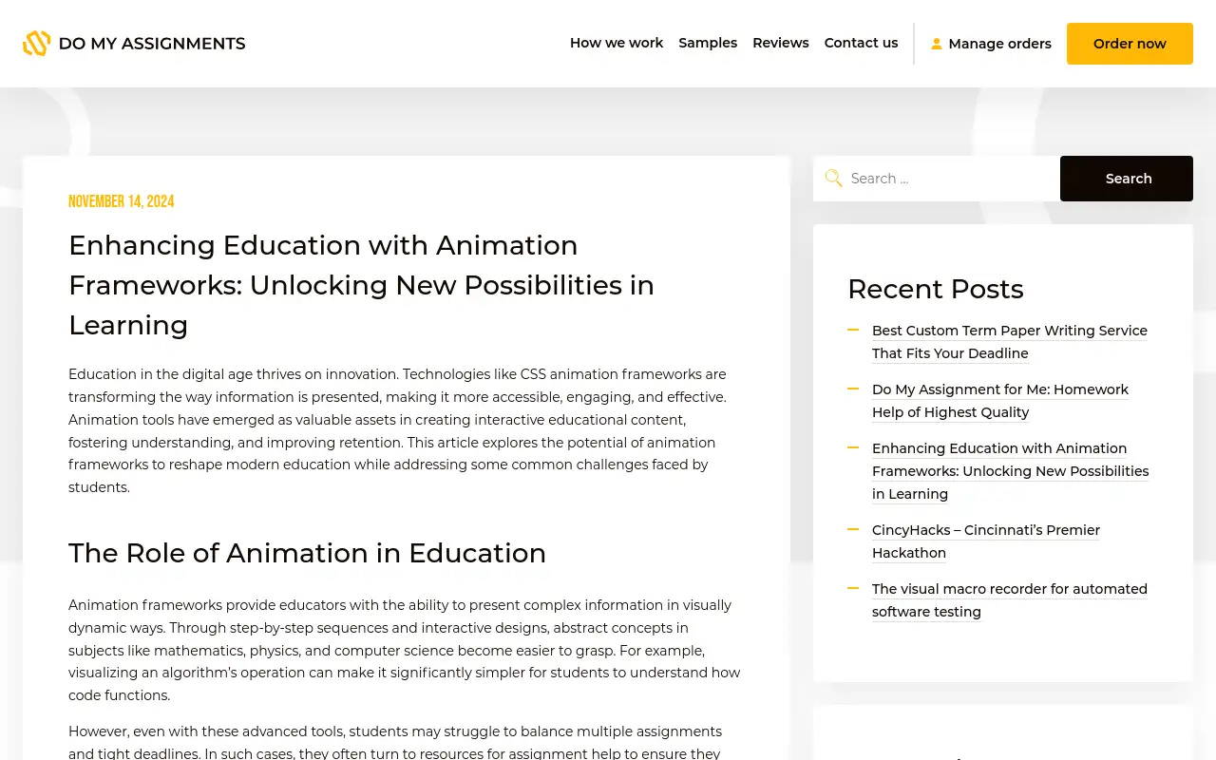The width and height of the screenshot is (1216, 760).
Task: Click The Role of Animation in Education heading
Action: point(307,553)
